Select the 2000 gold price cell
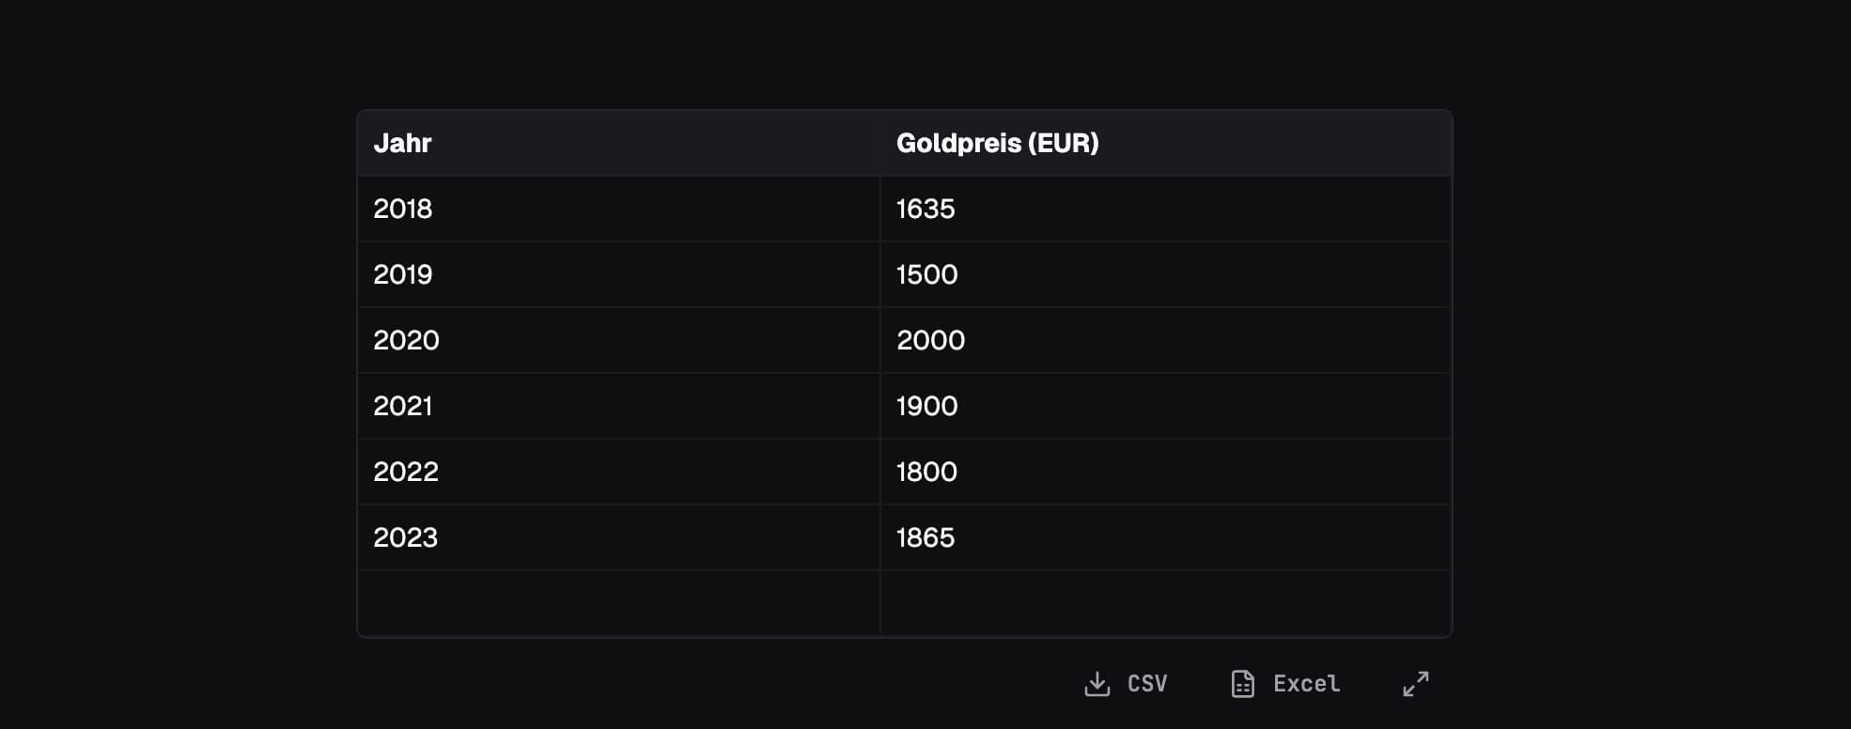 [x=1166, y=340]
